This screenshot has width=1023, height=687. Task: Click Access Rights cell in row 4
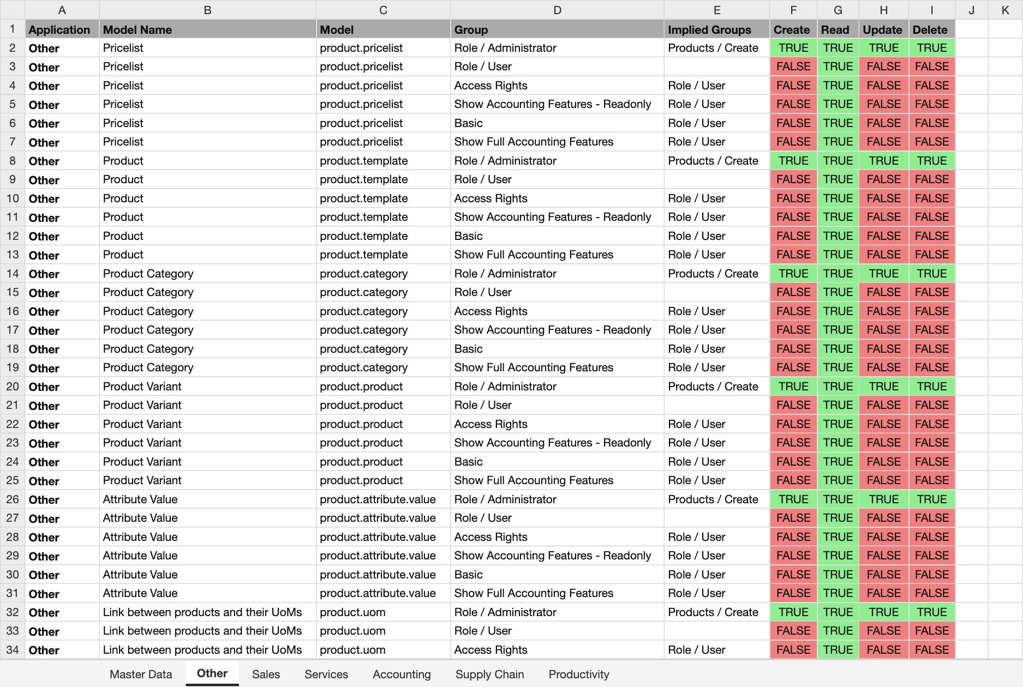(557, 86)
